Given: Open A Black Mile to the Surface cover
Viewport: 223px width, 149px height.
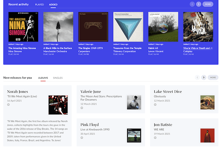Looking at the screenshot, I should [58, 27].
